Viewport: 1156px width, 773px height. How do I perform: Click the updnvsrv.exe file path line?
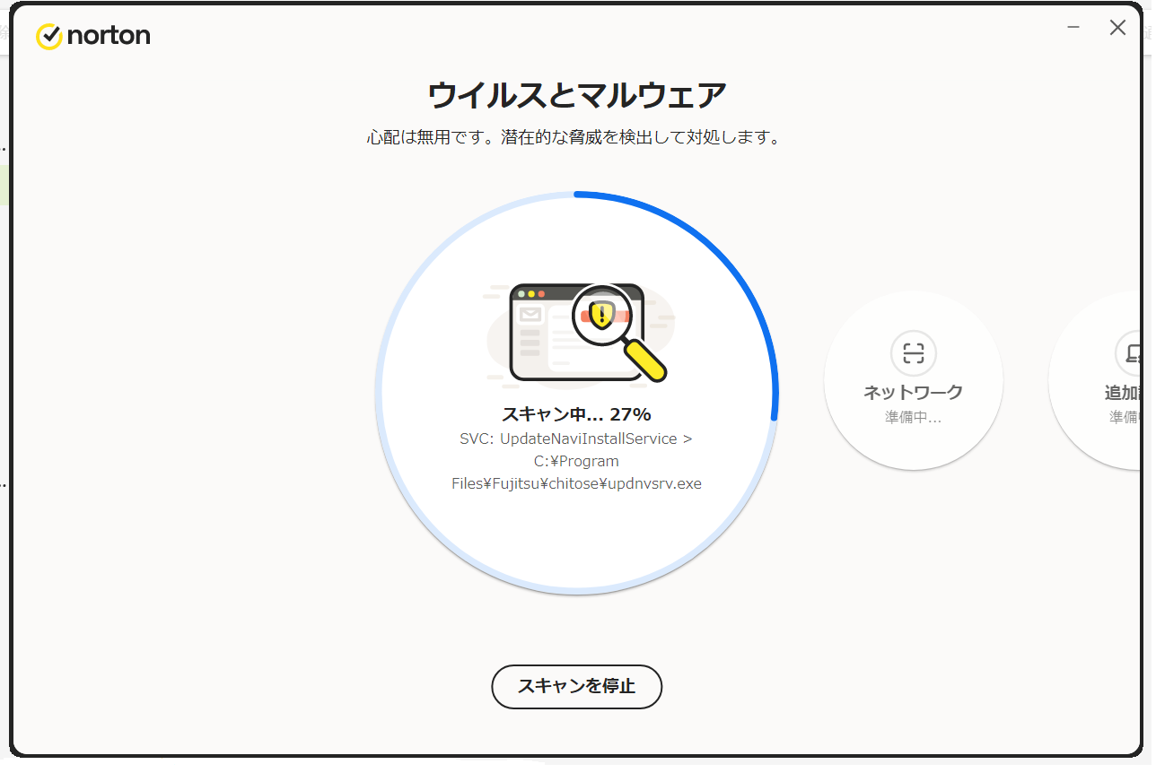click(576, 483)
